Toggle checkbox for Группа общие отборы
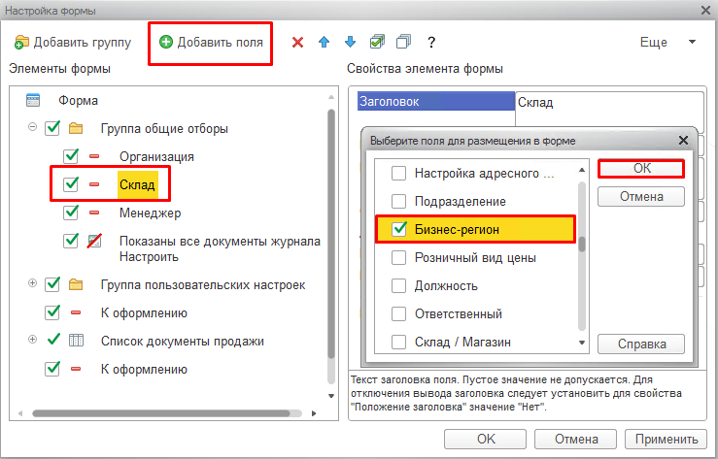The height and width of the screenshot is (459, 718). pos(52,128)
